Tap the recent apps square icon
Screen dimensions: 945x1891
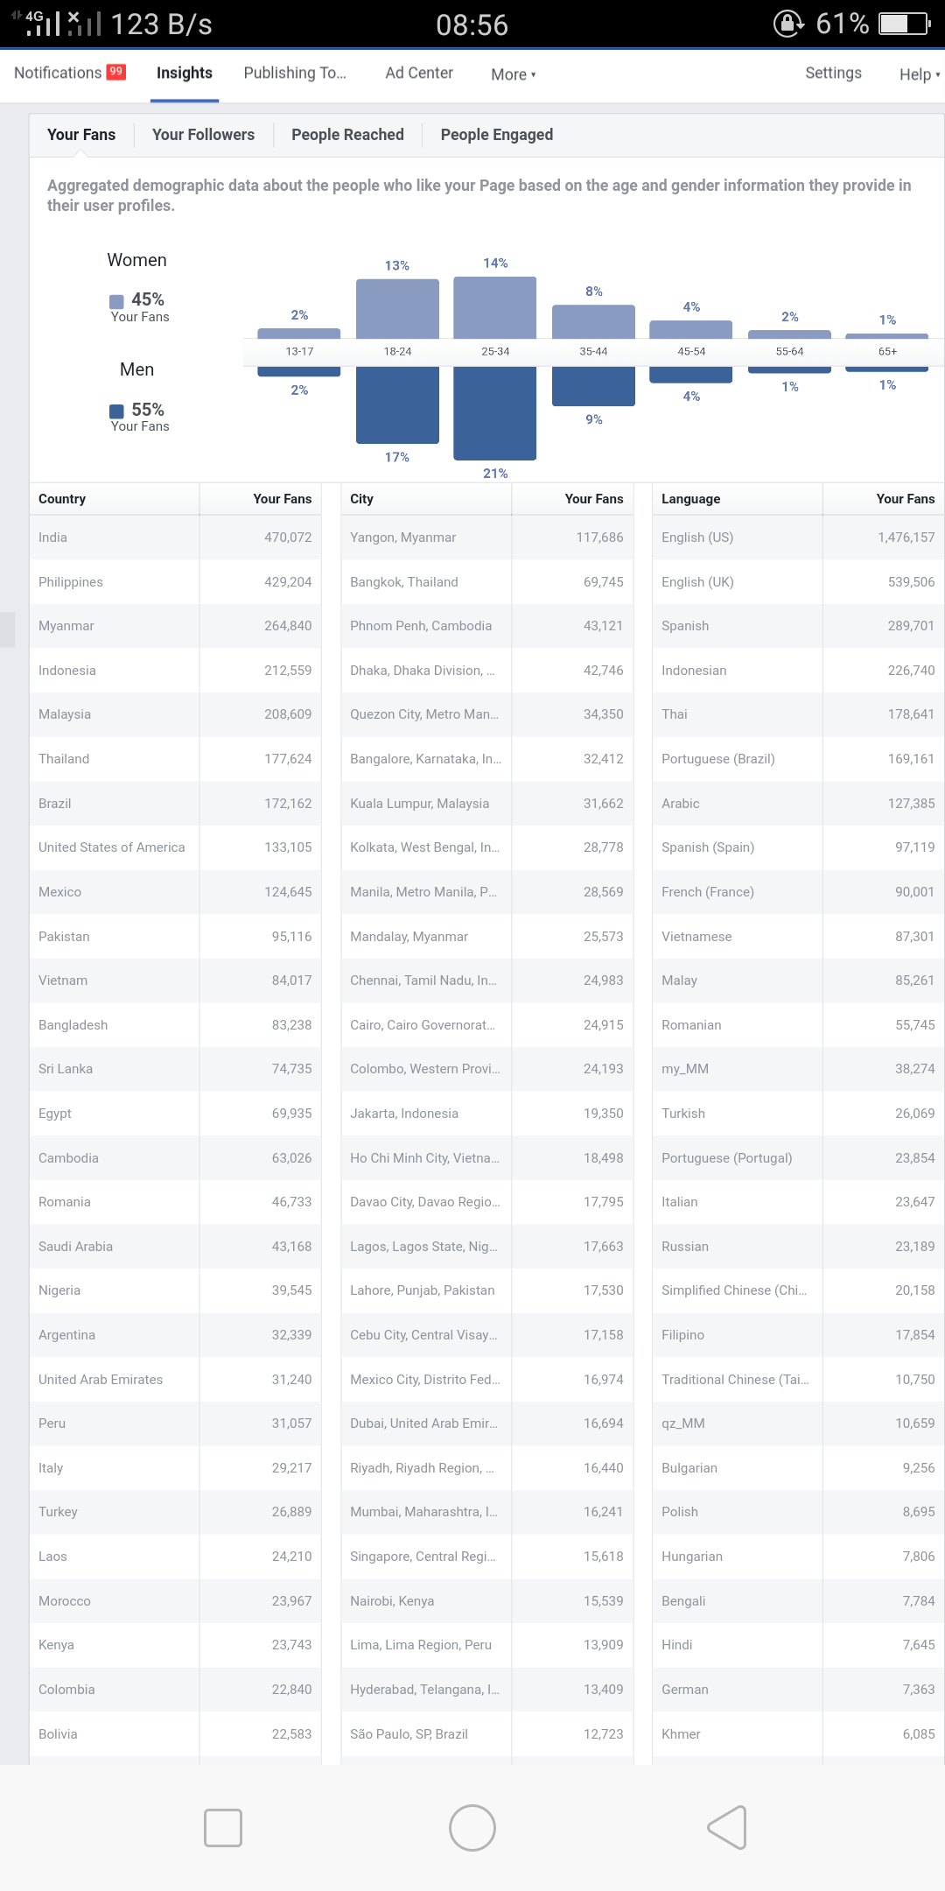coord(223,1827)
